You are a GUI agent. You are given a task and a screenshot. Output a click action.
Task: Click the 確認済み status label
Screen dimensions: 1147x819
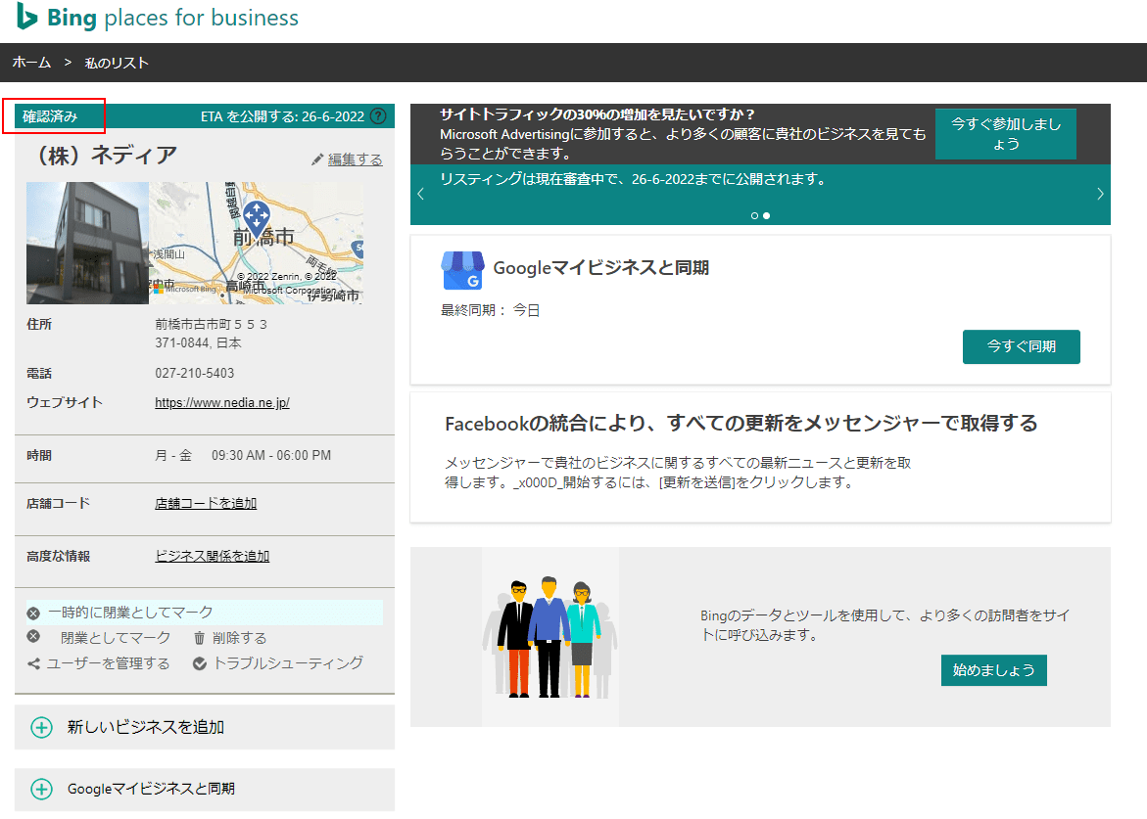click(50, 116)
